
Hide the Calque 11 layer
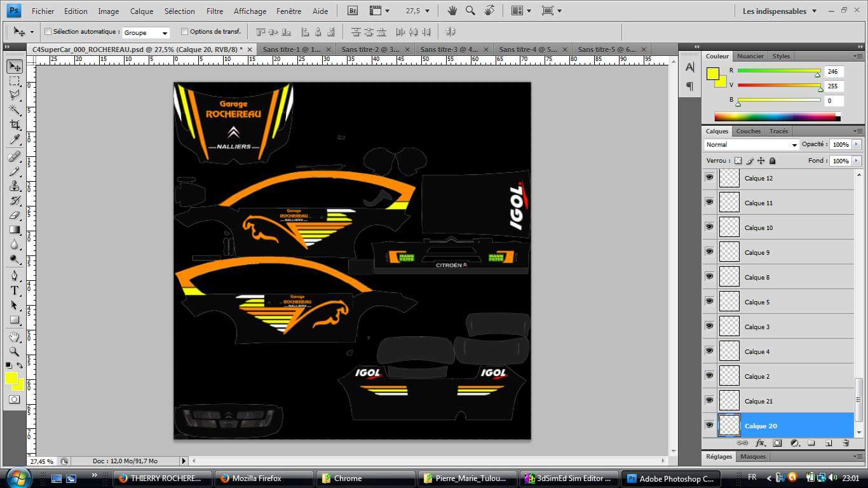pos(709,203)
